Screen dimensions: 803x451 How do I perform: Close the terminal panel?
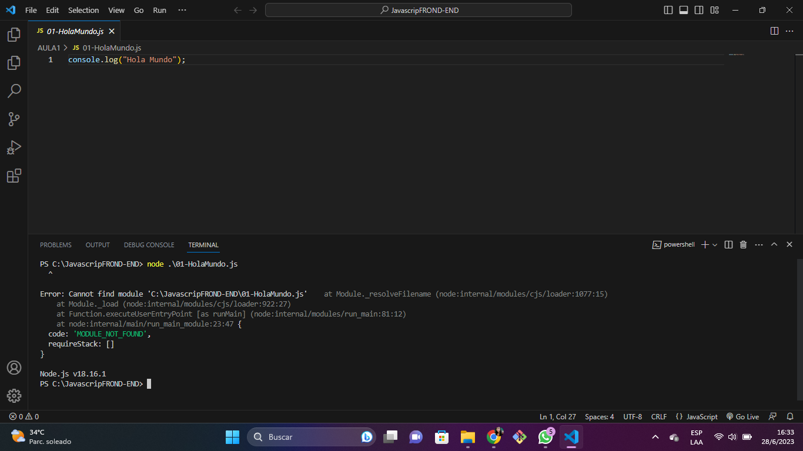tap(789, 244)
